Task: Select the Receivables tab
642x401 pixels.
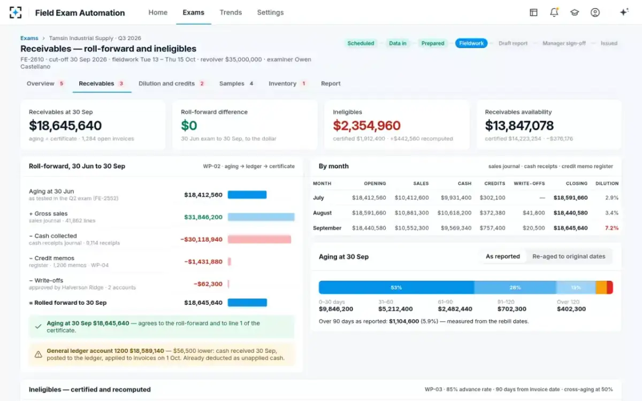Action: (x=102, y=83)
